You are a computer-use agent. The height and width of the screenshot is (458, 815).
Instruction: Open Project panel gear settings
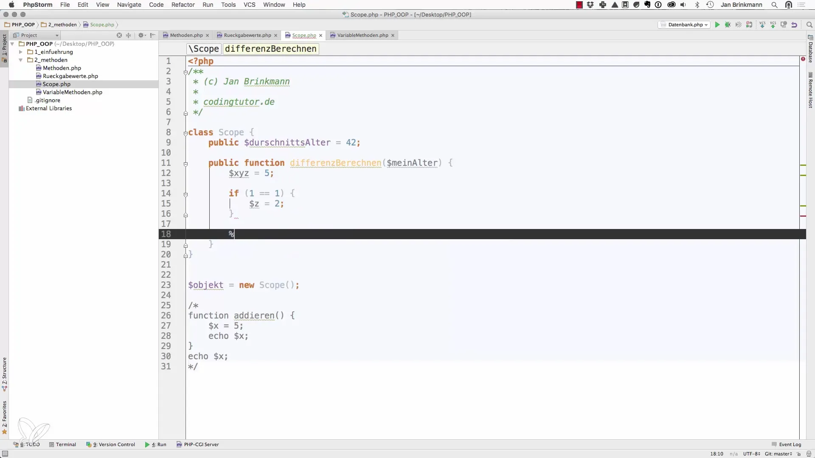click(x=141, y=35)
